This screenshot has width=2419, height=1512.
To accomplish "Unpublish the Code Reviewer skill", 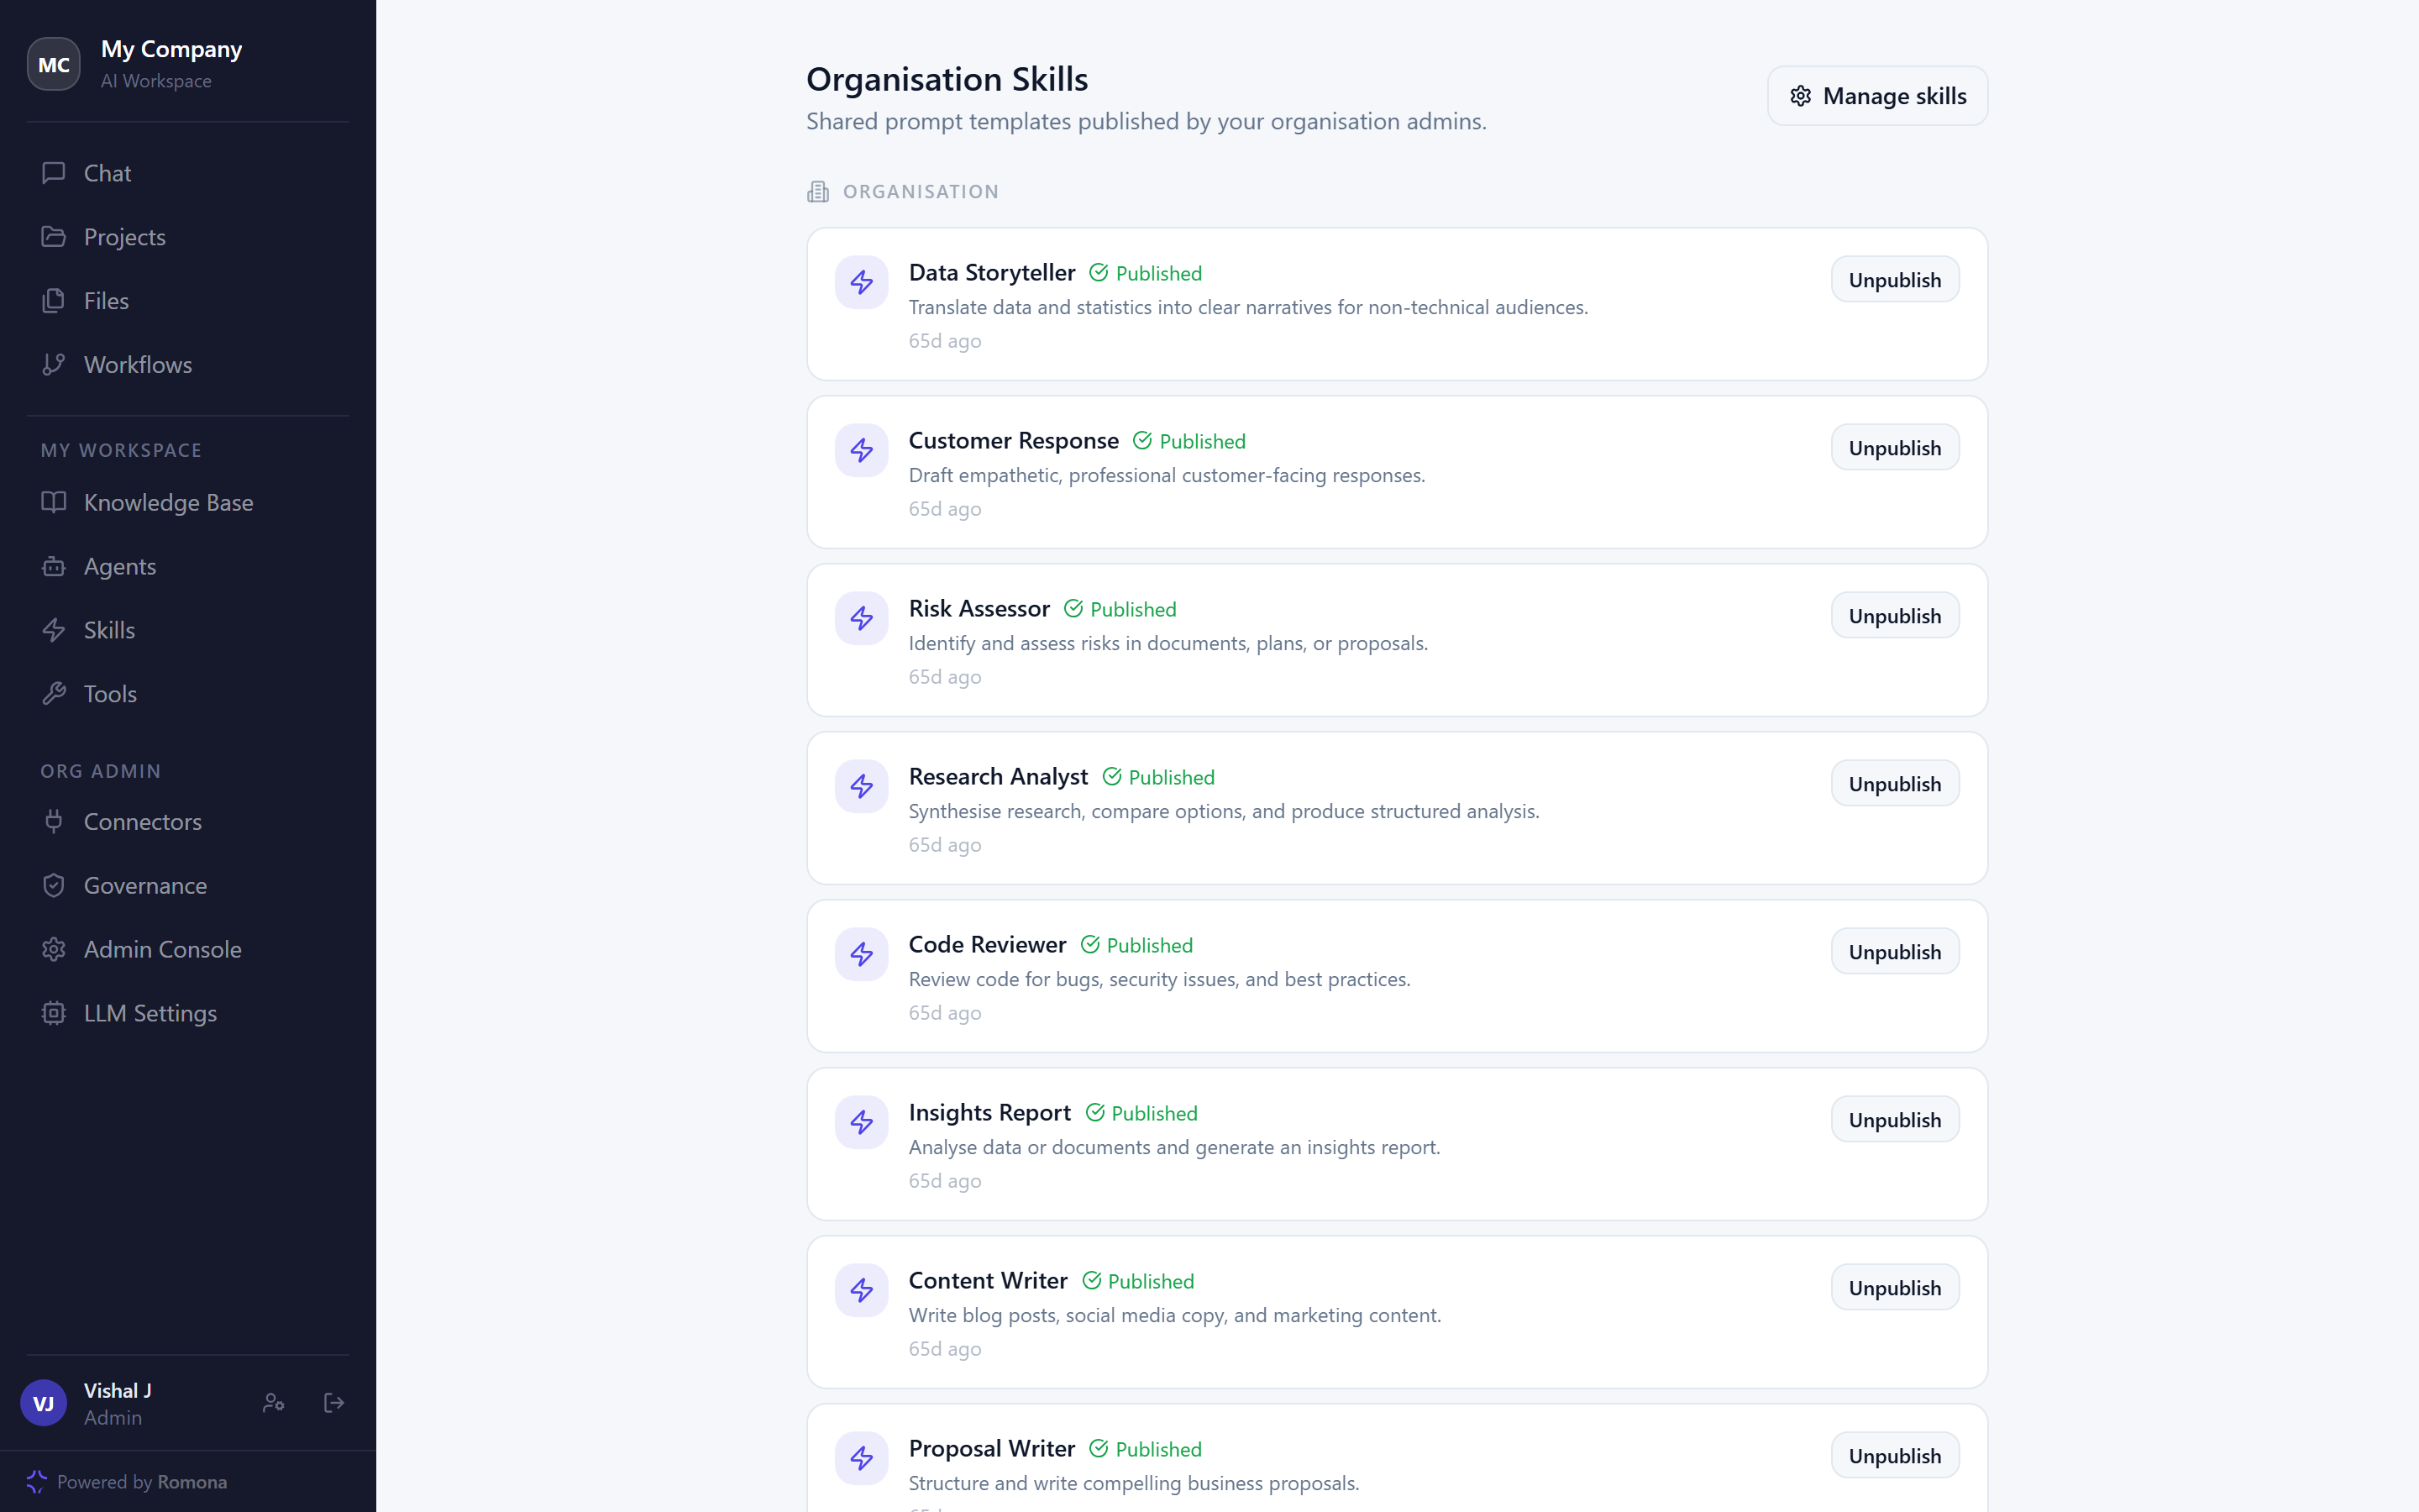I will (x=1895, y=952).
